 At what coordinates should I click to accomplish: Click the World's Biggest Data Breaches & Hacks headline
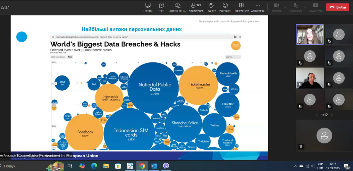(115, 44)
